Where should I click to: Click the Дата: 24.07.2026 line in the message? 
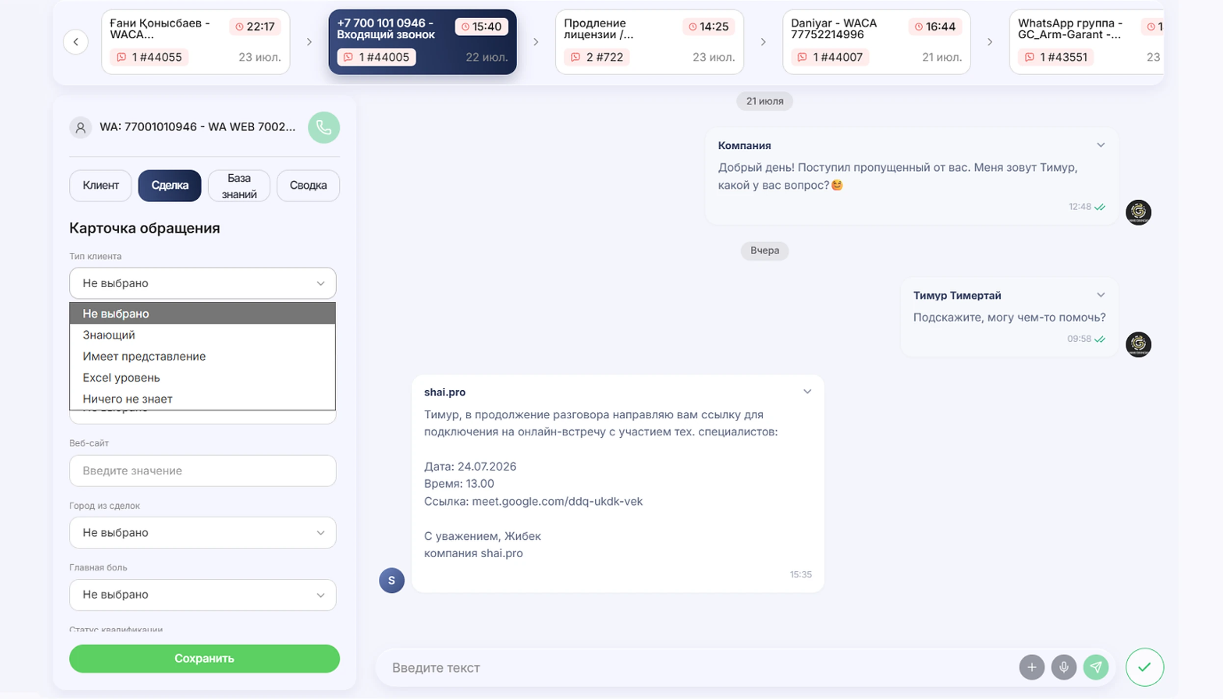coord(470,466)
